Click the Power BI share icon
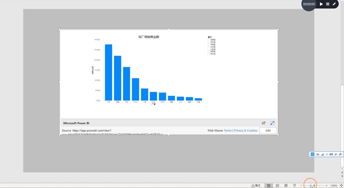This screenshot has height=188, width=344. pos(263,123)
